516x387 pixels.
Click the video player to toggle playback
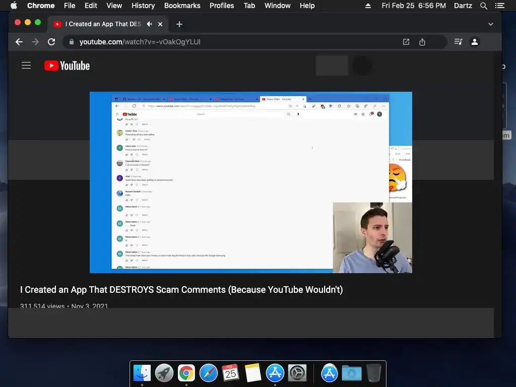pyautogui.click(x=251, y=182)
